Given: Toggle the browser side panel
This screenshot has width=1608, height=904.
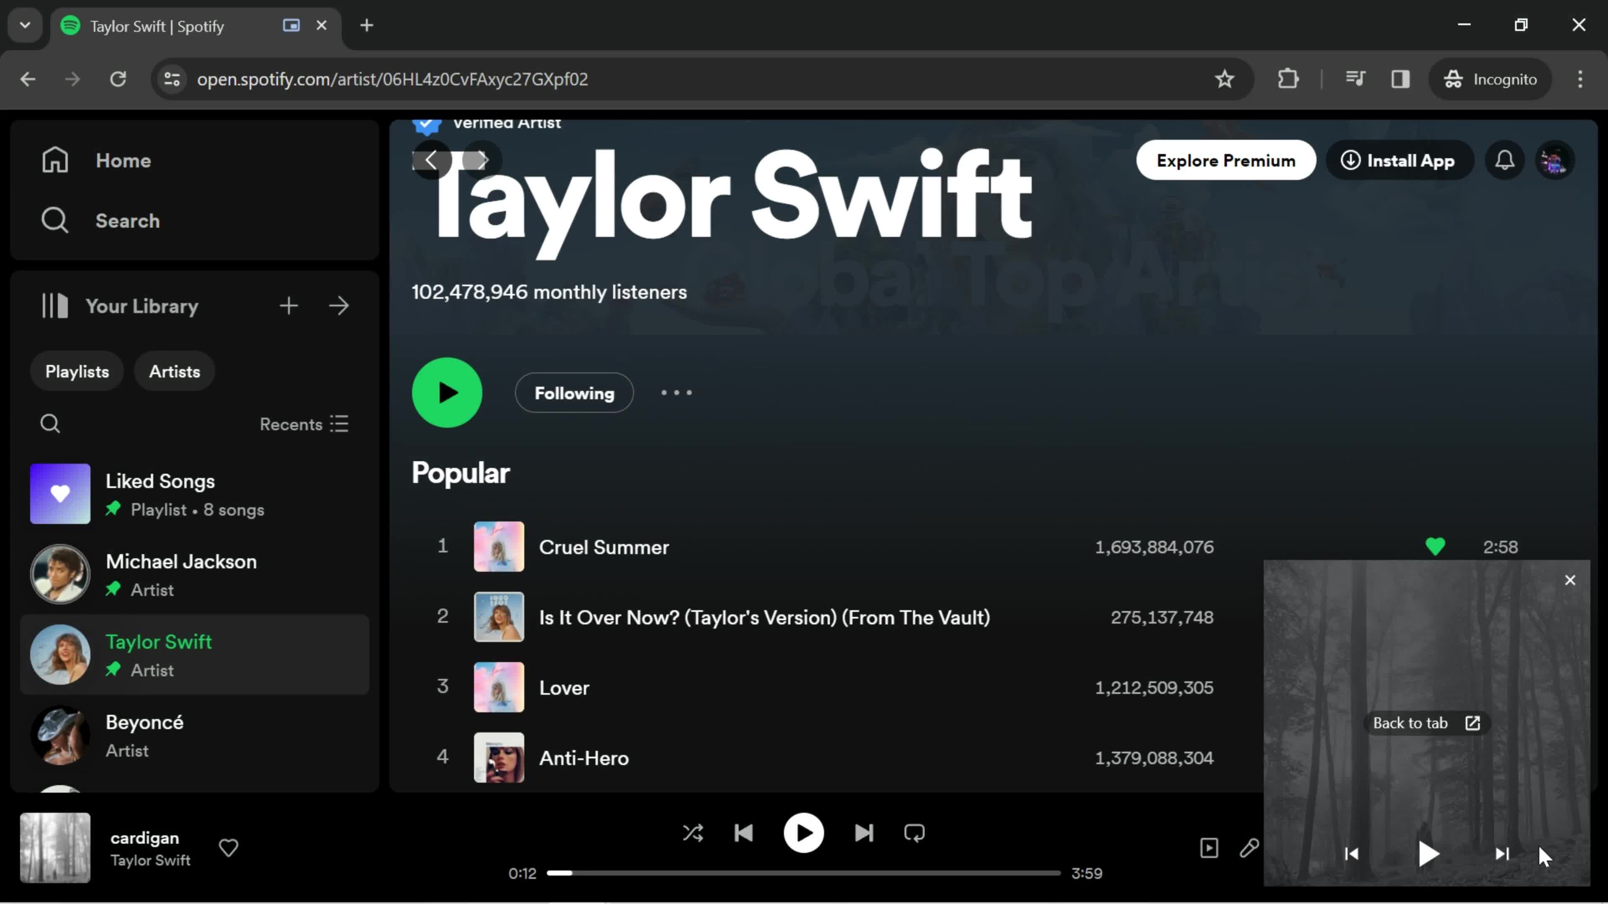Looking at the screenshot, I should pyautogui.click(x=1400, y=79).
